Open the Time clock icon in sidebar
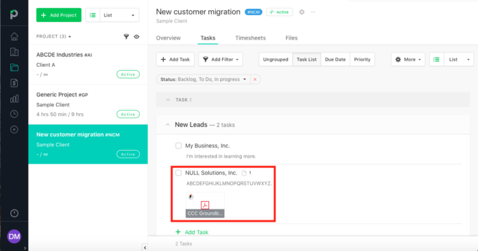The image size is (478, 251). [x=14, y=114]
